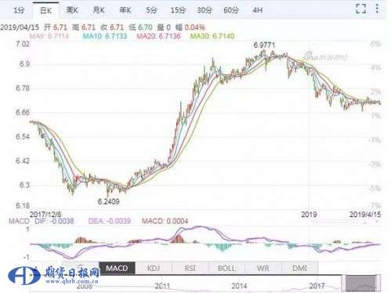391x293 pixels.
Task: Click the 6.3 price axis label
Action: (x=24, y=185)
